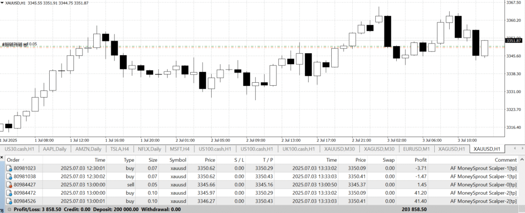This screenshot has height=213, width=525.
Task: Open the XAUUSD,H1 chart title dropdown arrow
Action: [x=4, y=3]
